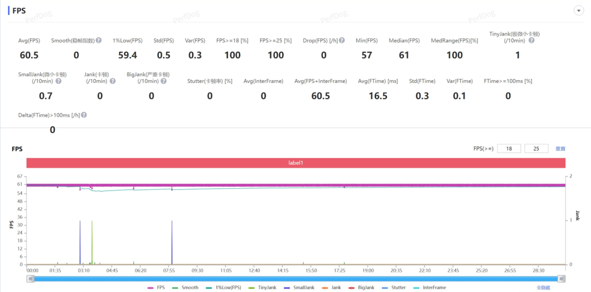The width and height of the screenshot is (591, 292).
Task: Click the Avg(FPS) value 60.5
Action: pyautogui.click(x=29, y=55)
